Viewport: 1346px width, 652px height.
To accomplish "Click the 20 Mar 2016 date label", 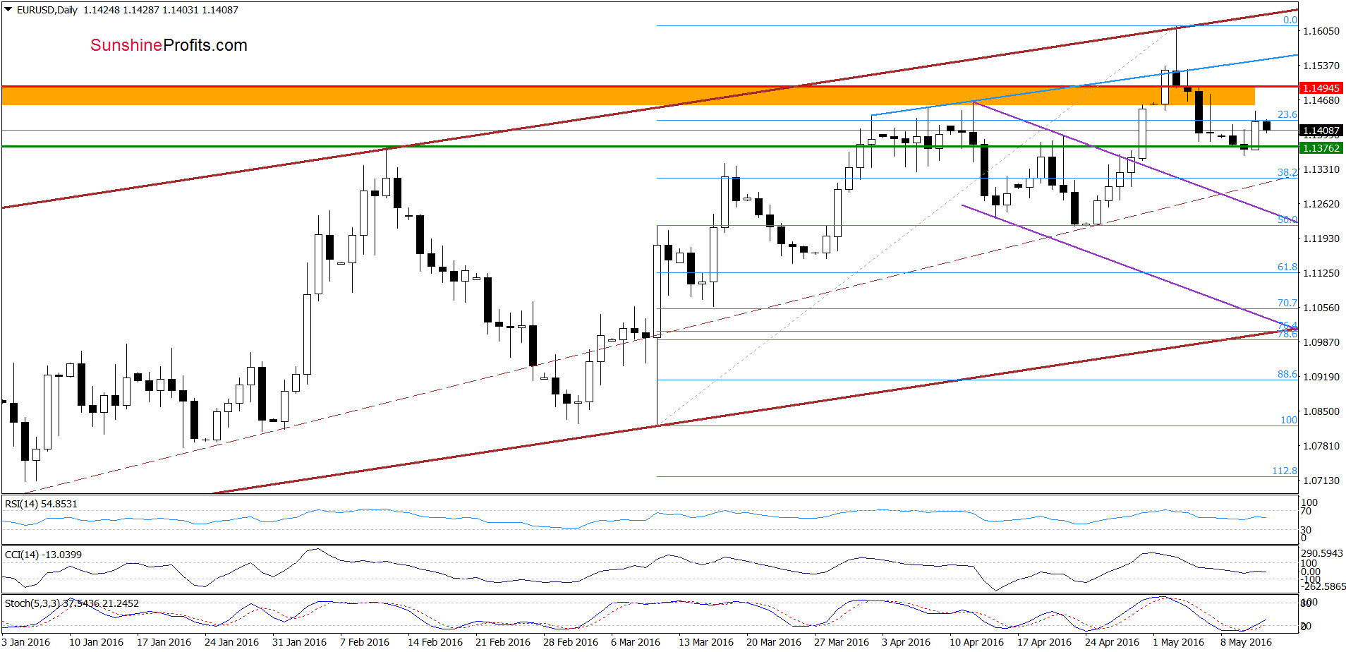I will click(x=774, y=642).
